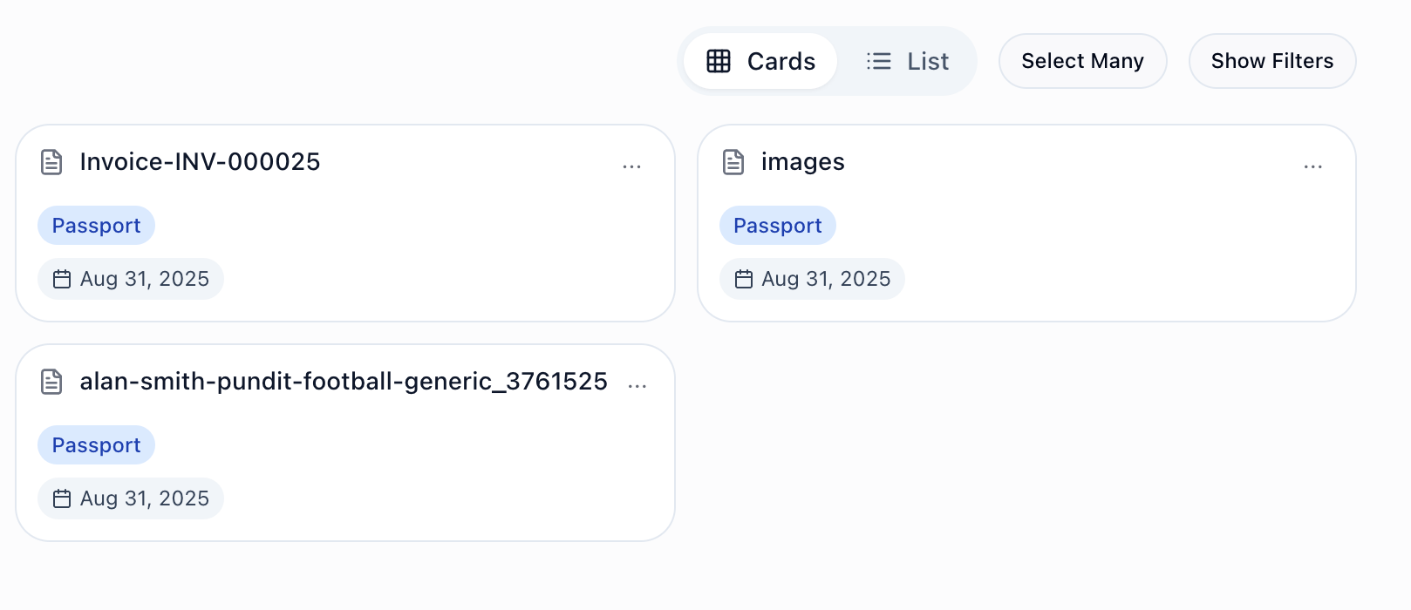This screenshot has width=1411, height=610.
Task: Click the Passport tag on Invoice-INV-000025 card
Action: [96, 226]
